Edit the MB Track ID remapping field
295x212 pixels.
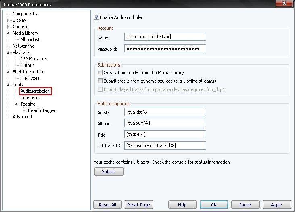(x=165, y=145)
